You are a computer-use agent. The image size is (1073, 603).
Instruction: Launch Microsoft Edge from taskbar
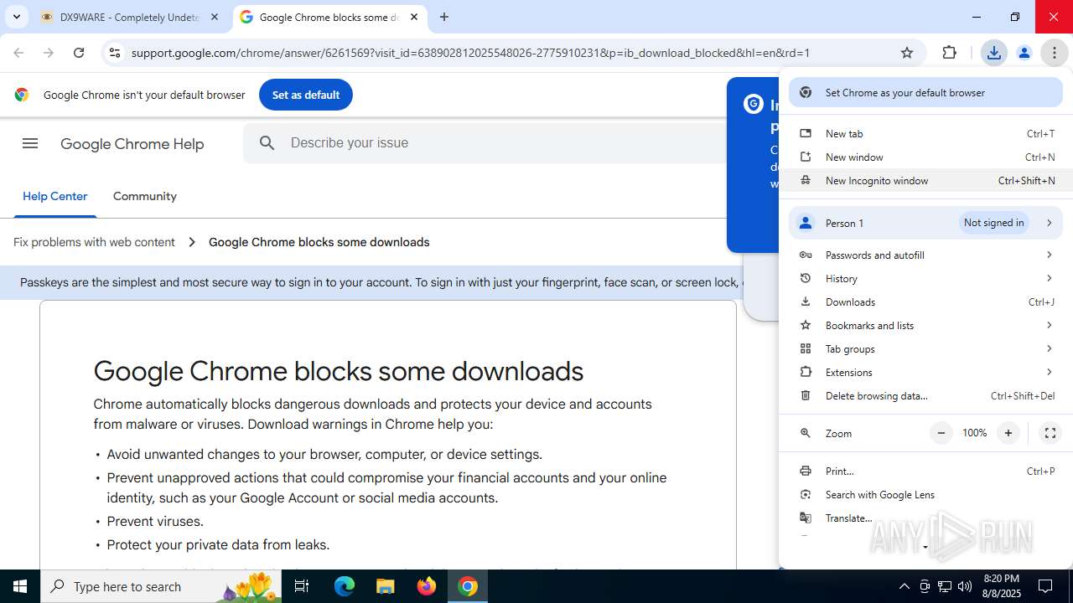[345, 586]
